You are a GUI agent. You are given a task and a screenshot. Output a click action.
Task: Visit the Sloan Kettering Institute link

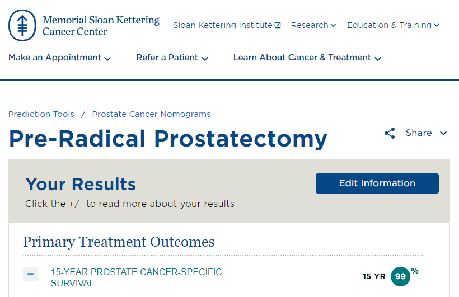tap(222, 25)
